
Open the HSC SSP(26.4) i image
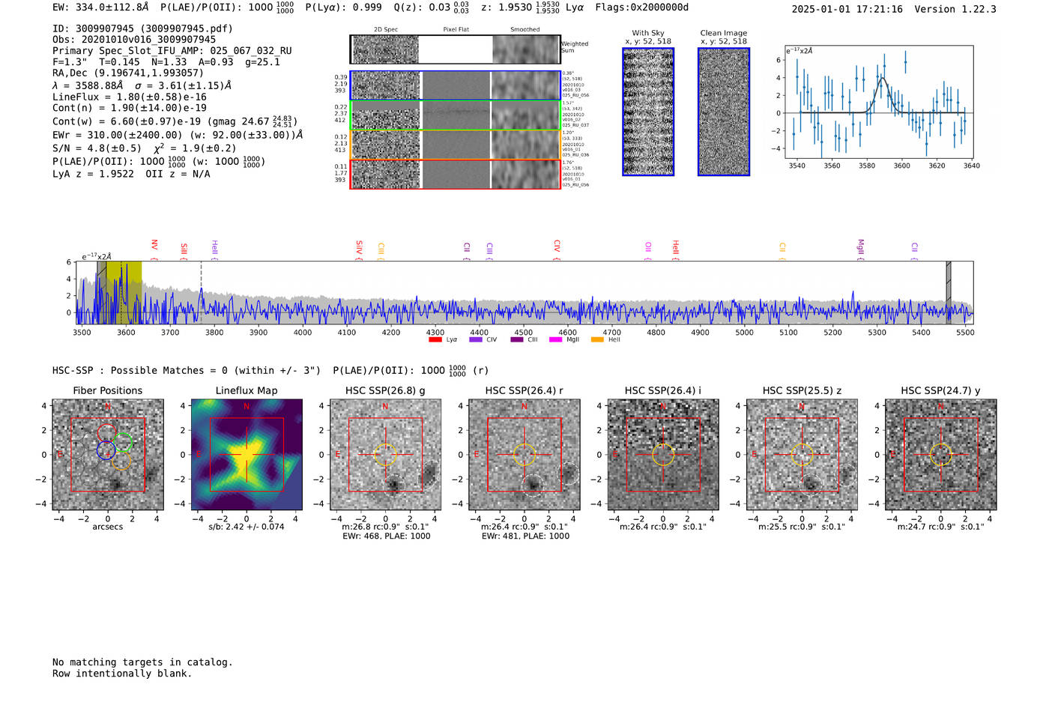(663, 455)
